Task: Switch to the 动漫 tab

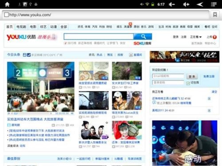Action: click(54, 27)
